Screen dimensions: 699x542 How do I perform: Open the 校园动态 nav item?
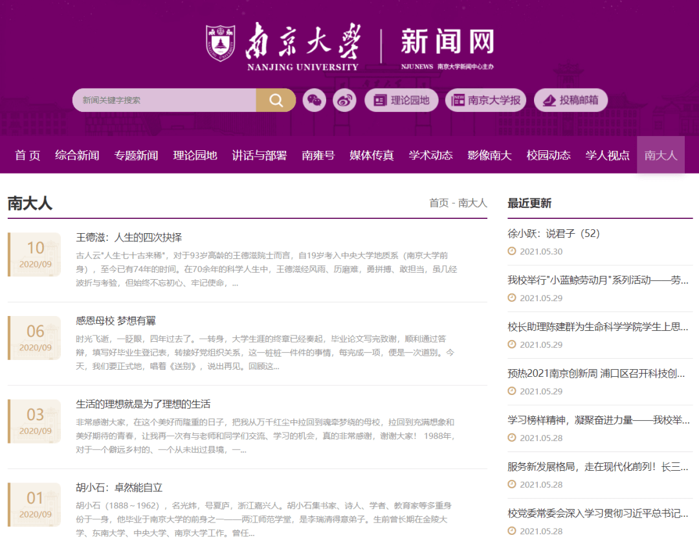548,155
